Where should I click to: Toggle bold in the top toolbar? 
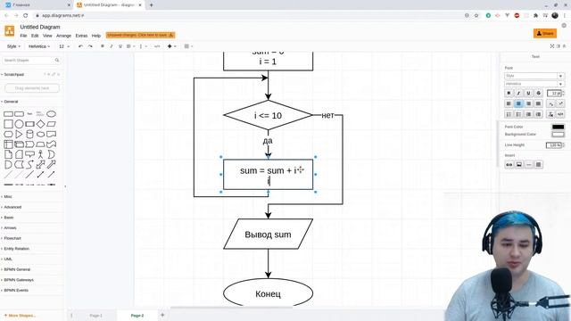tap(103, 46)
